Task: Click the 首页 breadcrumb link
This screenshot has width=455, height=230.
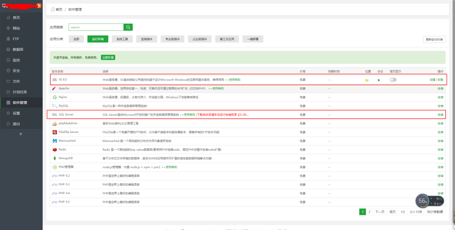Action: coord(59,10)
